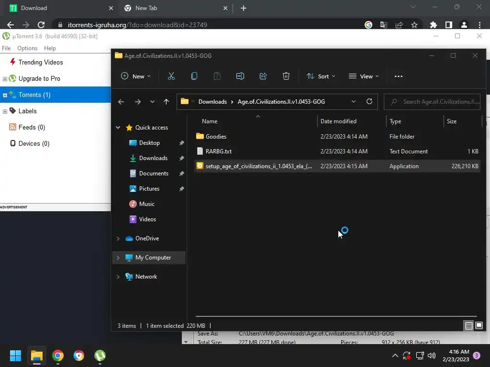
Task: Expand Network tree node
Action: (118, 277)
